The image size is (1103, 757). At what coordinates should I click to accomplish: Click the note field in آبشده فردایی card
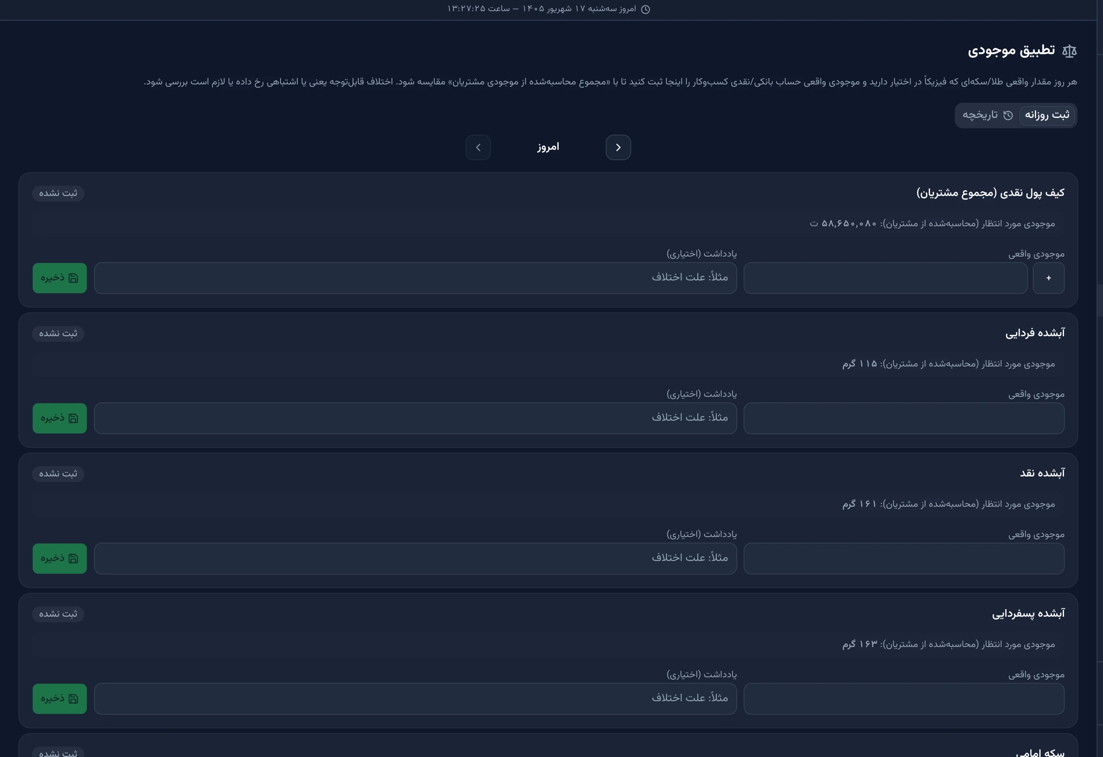[415, 418]
